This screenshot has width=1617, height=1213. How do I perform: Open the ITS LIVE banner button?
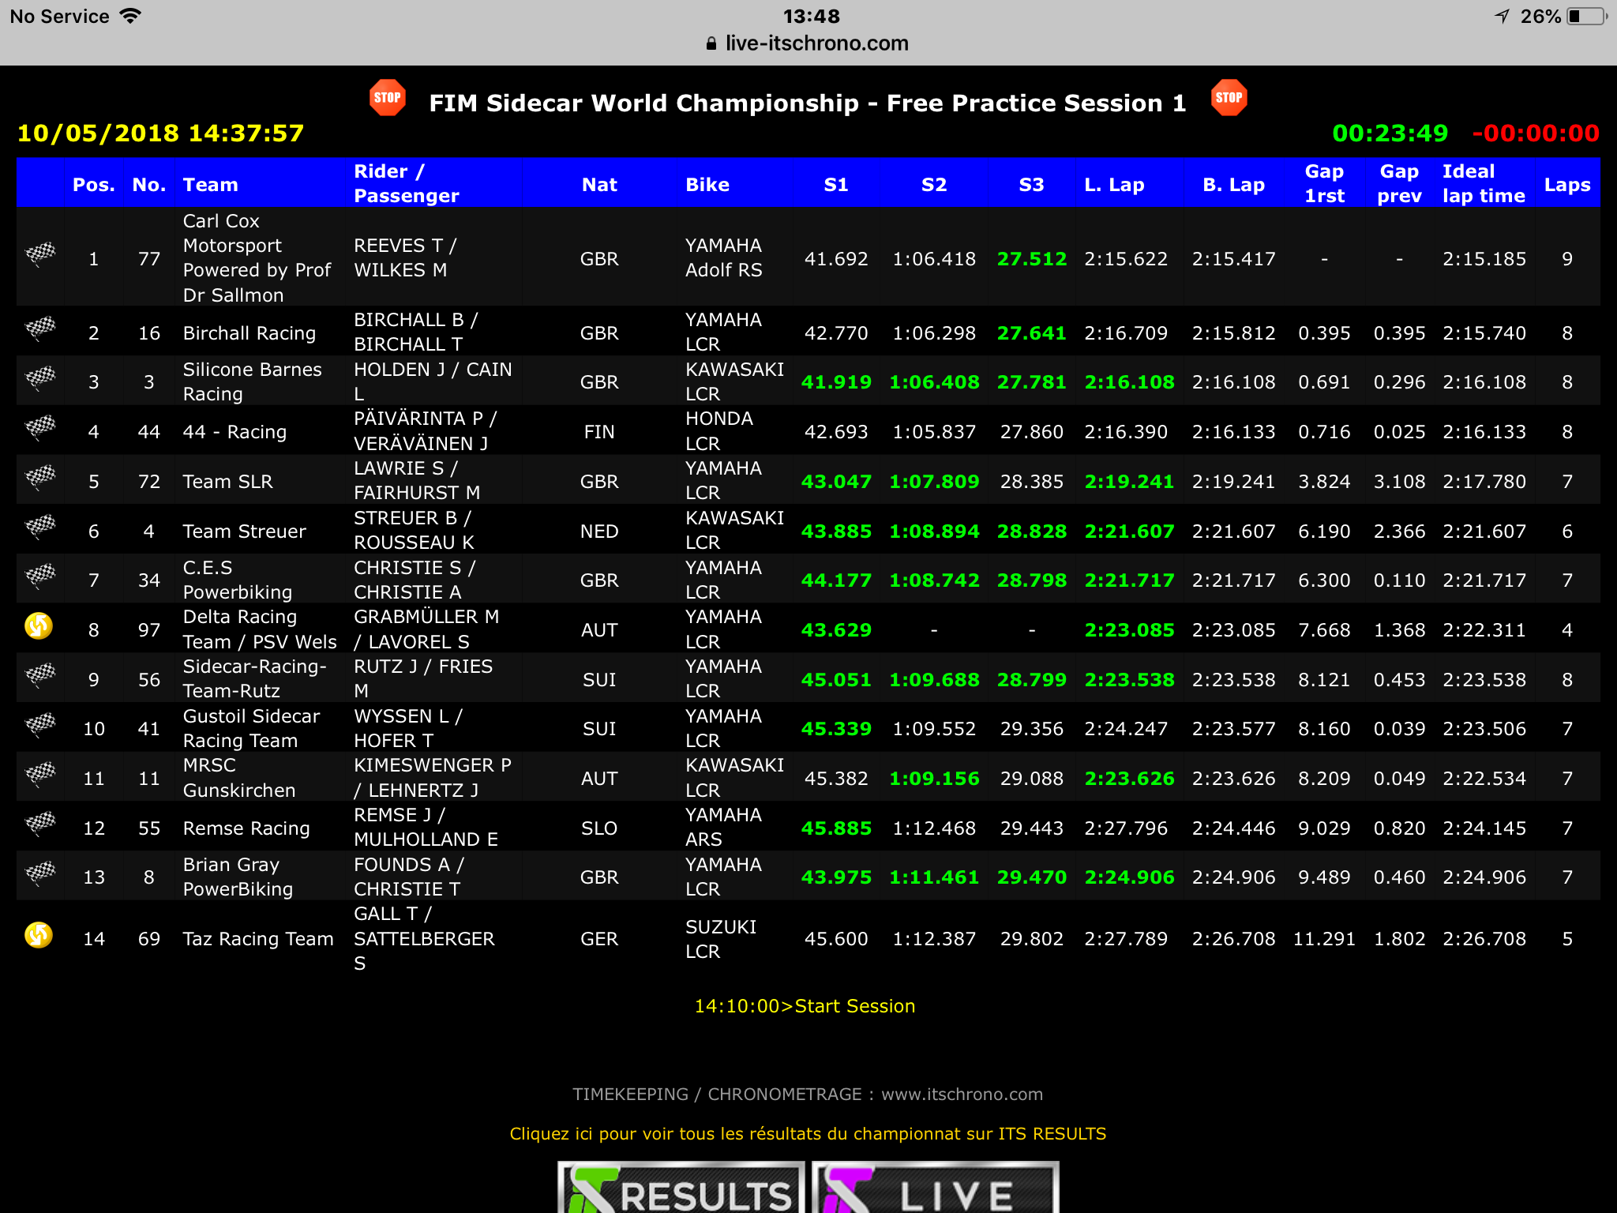click(x=936, y=1187)
